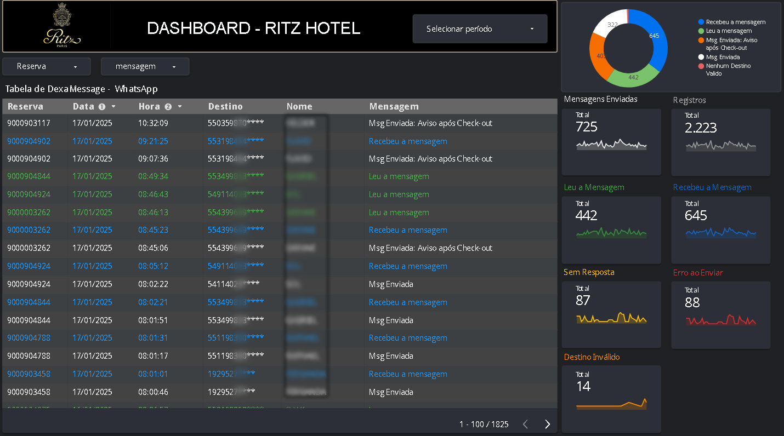Sort table by Reserva column header

click(x=25, y=106)
